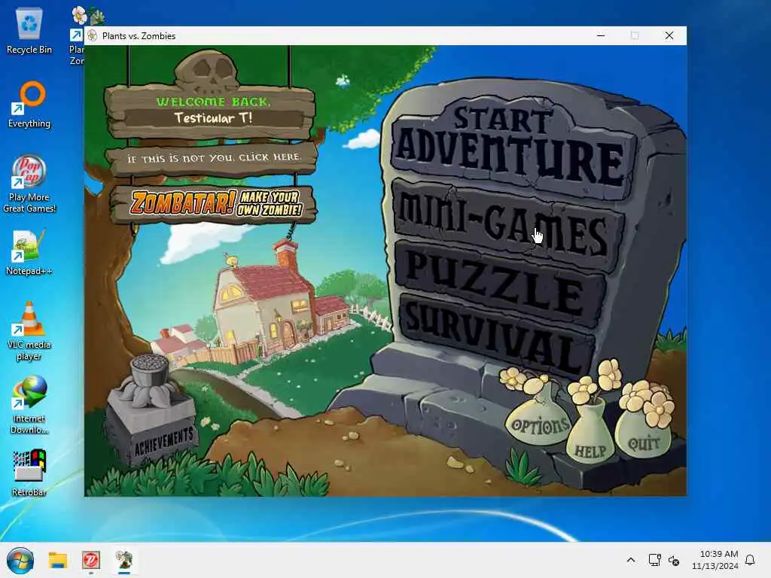This screenshot has height=578, width=771.
Task: Minimize the Plants vs. Zombies window
Action: pyautogui.click(x=601, y=35)
